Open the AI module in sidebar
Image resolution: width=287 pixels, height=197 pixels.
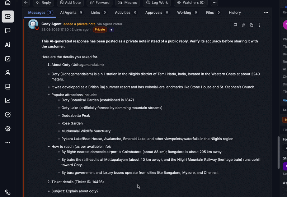point(8,45)
